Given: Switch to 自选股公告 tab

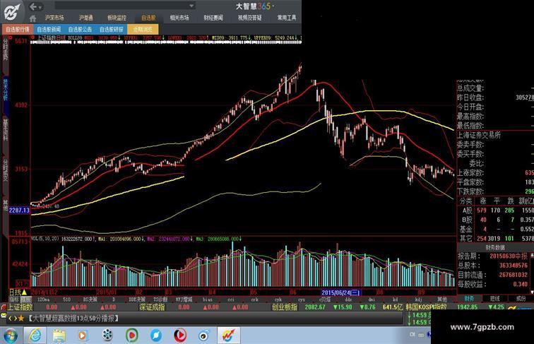Looking at the screenshot, I should pos(80,29).
